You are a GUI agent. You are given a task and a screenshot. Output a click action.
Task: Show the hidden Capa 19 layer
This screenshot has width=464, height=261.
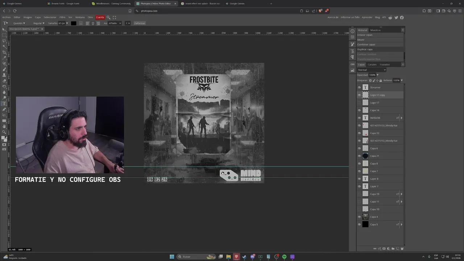click(359, 194)
